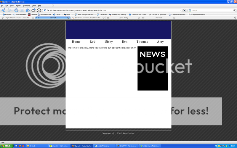Open the GMail bookmark
The height and width of the screenshot is (148, 237).
57,15
